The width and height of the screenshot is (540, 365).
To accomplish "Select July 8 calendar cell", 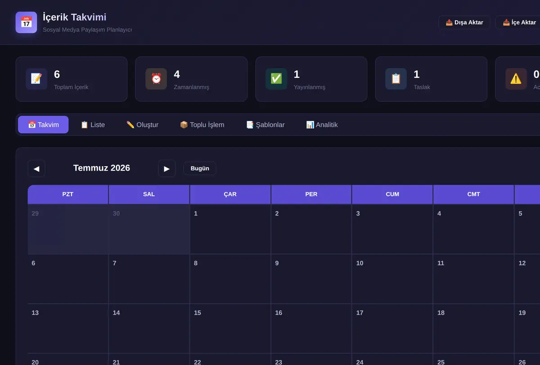I will coord(230,279).
